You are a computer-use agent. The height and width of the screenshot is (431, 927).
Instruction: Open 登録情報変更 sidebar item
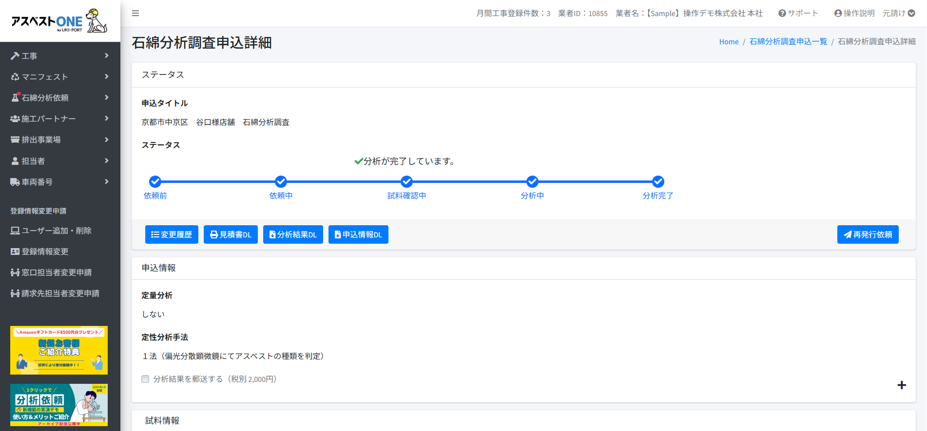(45, 251)
